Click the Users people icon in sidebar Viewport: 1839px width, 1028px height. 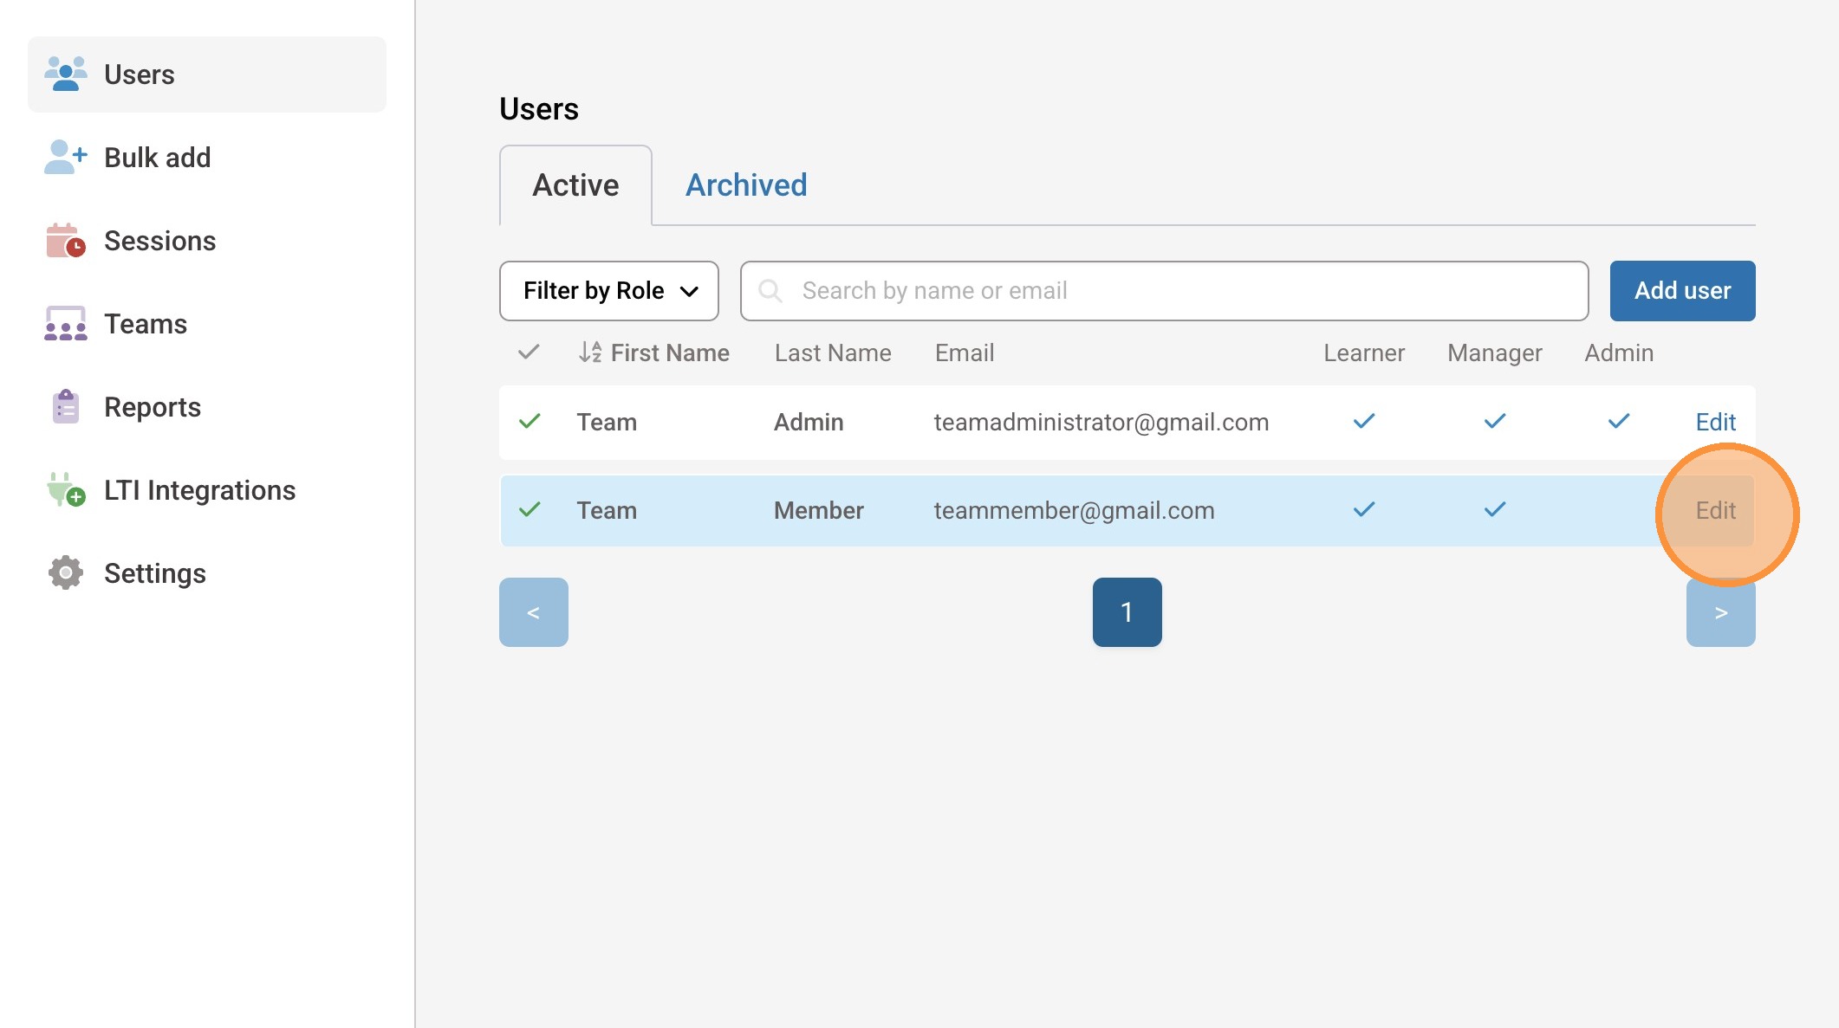click(66, 74)
